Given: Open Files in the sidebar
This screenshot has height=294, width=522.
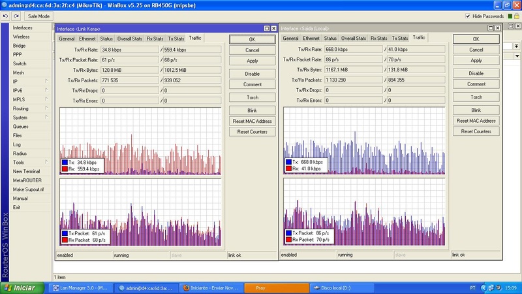Looking at the screenshot, I should (18, 136).
